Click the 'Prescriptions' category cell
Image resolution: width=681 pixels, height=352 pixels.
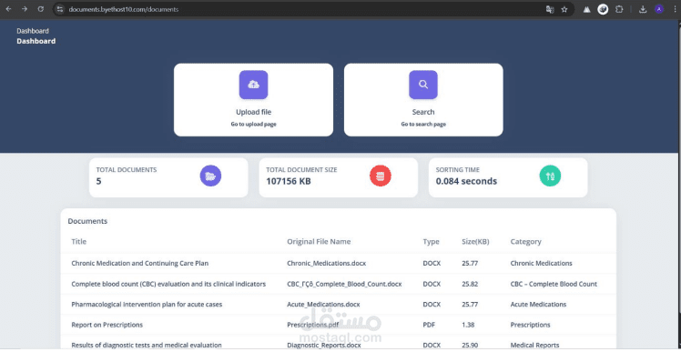click(x=530, y=325)
